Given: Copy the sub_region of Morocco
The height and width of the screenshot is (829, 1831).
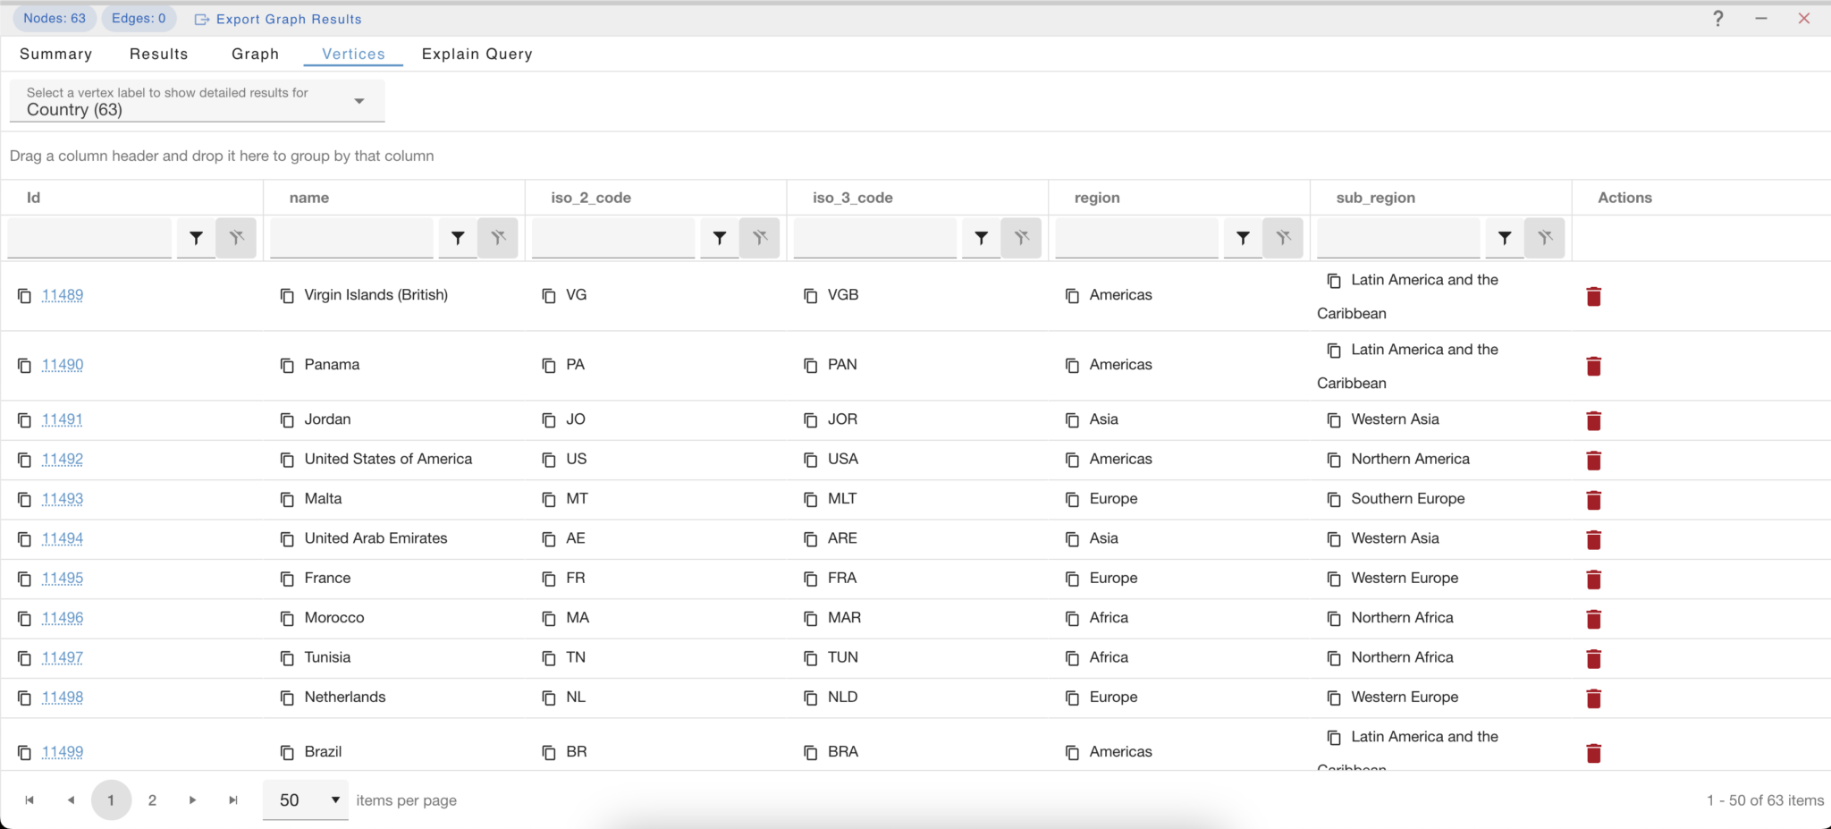Looking at the screenshot, I should pos(1333,618).
